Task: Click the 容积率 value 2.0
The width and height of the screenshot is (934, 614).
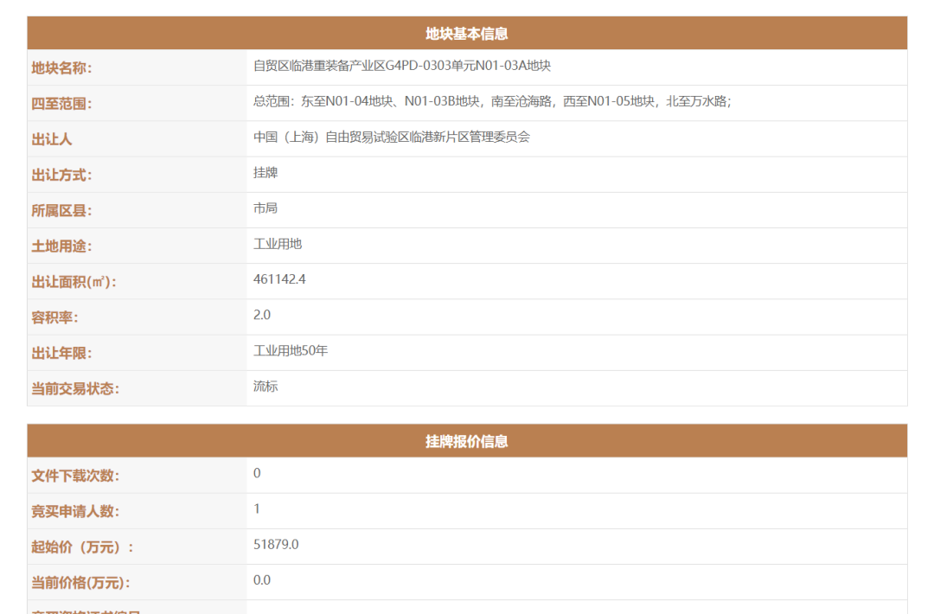Action: 262,315
